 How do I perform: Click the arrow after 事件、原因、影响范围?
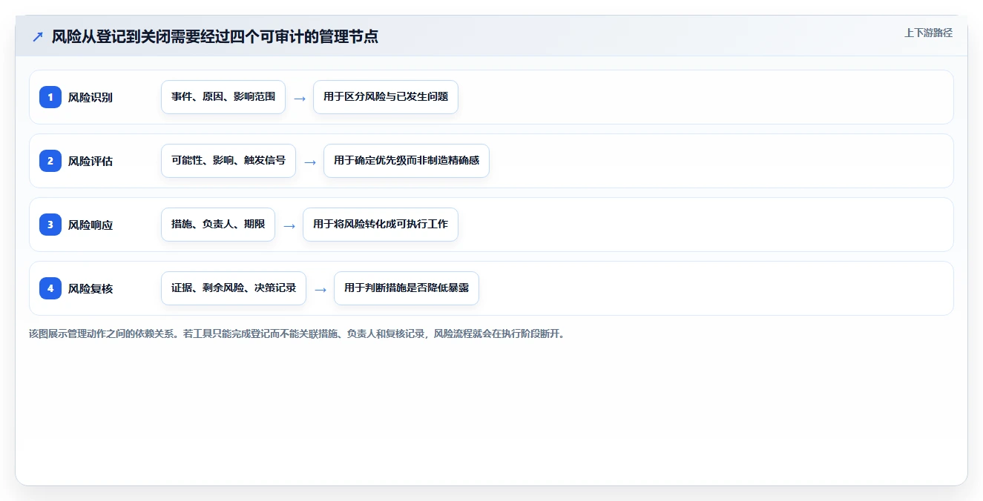[300, 98]
